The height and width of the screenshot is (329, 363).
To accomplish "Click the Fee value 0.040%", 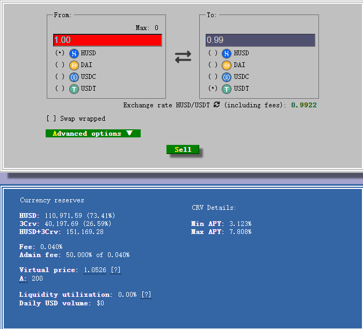I will click(x=52, y=247).
